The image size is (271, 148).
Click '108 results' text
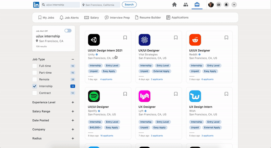(x=41, y=46)
